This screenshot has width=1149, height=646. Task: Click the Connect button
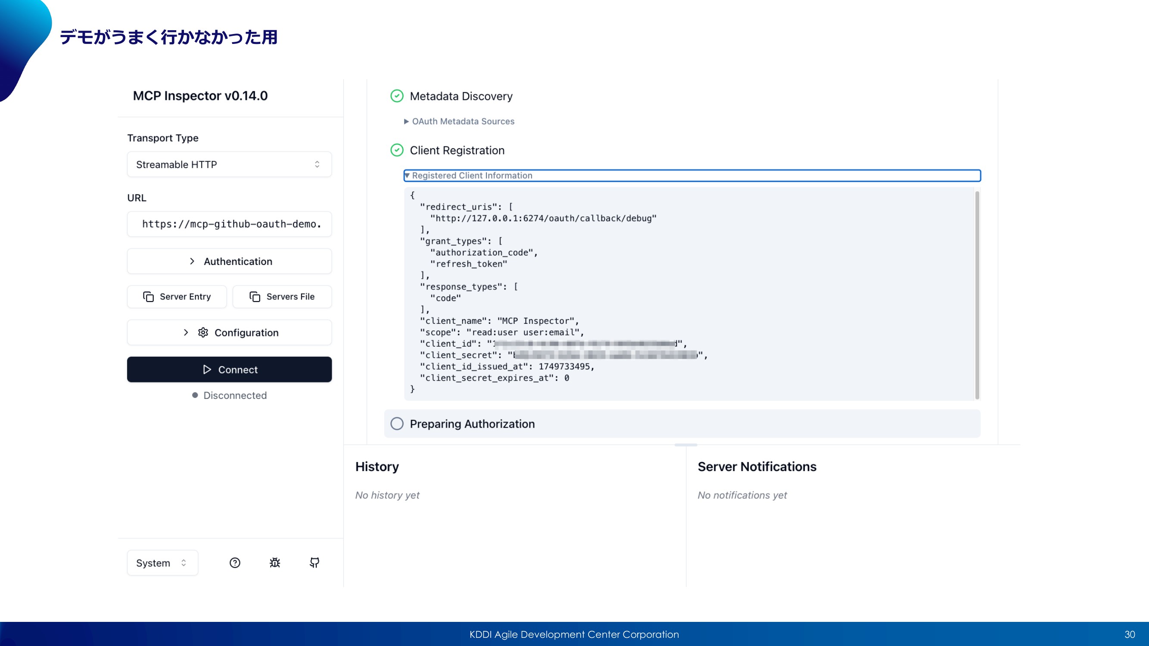[x=229, y=370]
